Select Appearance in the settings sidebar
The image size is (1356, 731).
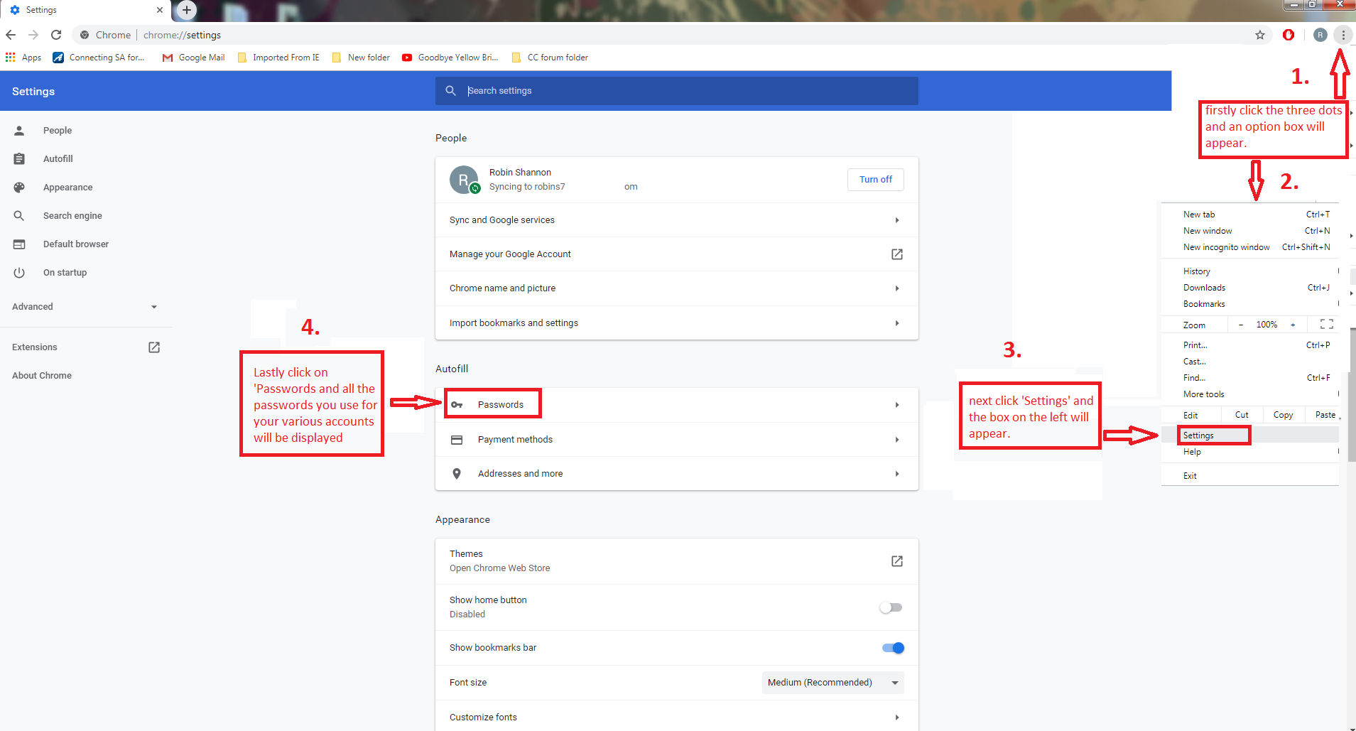click(x=67, y=188)
